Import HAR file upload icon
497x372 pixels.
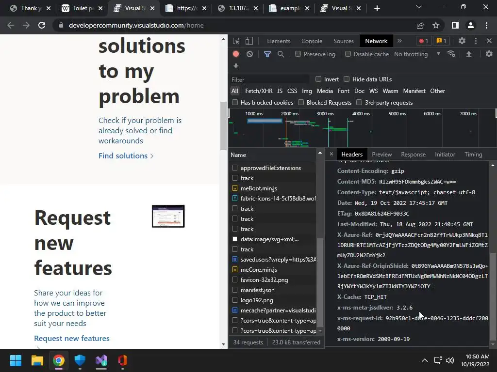(469, 54)
